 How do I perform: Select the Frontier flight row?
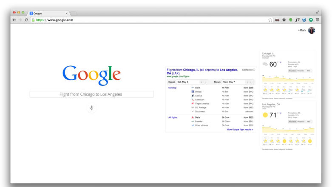(222, 122)
